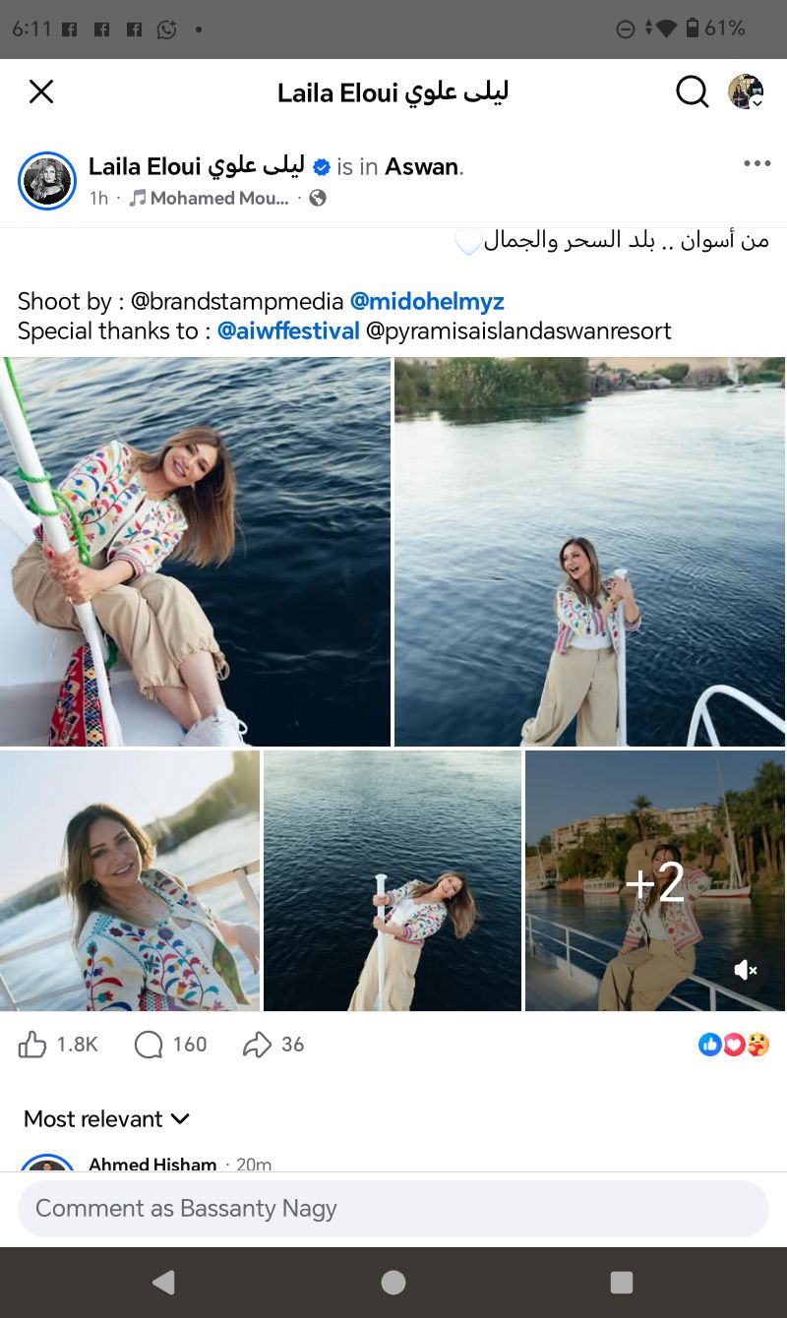Open comments via the speech bubble icon

coord(149,1045)
